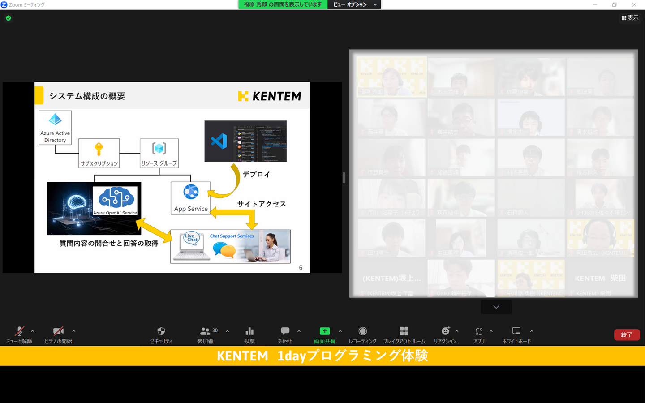Show the 参加者 participants panel
This screenshot has width=645, height=403.
pos(205,331)
